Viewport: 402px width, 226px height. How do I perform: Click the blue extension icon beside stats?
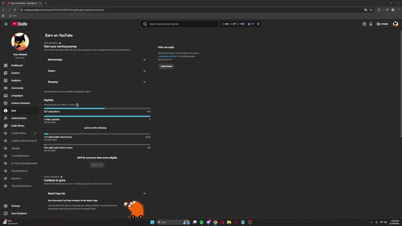pyautogui.click(x=249, y=24)
